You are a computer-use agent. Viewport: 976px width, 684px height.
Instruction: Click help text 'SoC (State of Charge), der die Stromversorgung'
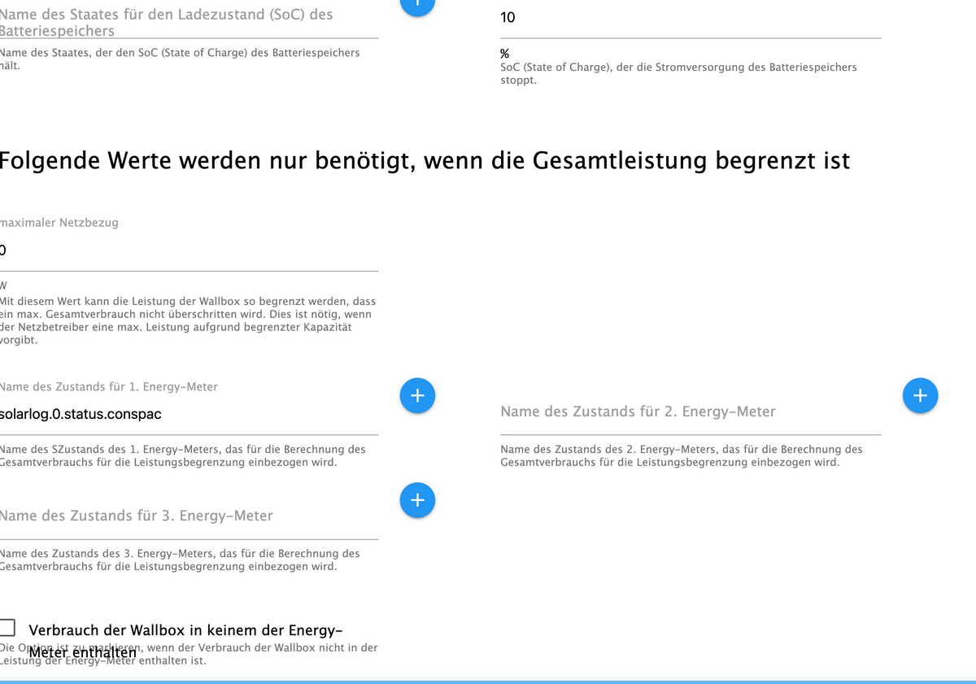tap(678, 74)
